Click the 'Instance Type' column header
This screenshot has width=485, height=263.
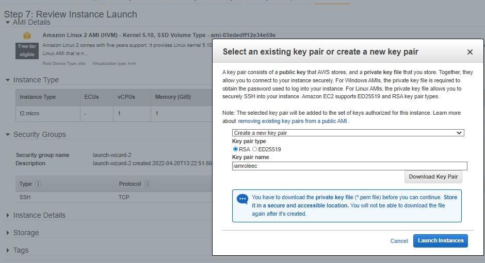click(x=48, y=97)
